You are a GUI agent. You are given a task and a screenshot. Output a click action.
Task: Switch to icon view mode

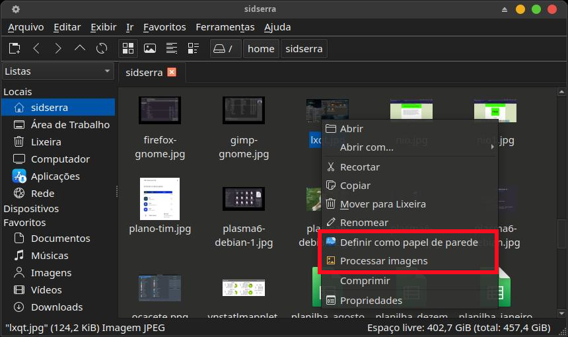point(128,48)
